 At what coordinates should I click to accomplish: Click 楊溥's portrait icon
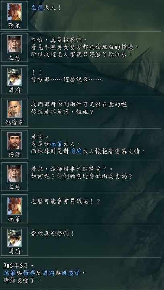(15, 141)
